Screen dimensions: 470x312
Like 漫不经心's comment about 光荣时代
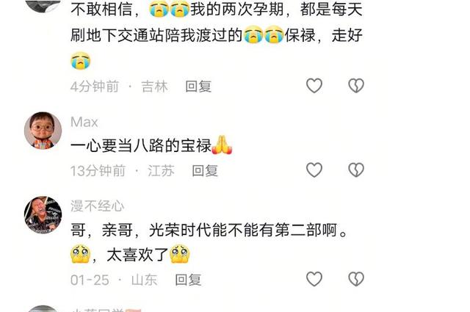pyautogui.click(x=314, y=279)
